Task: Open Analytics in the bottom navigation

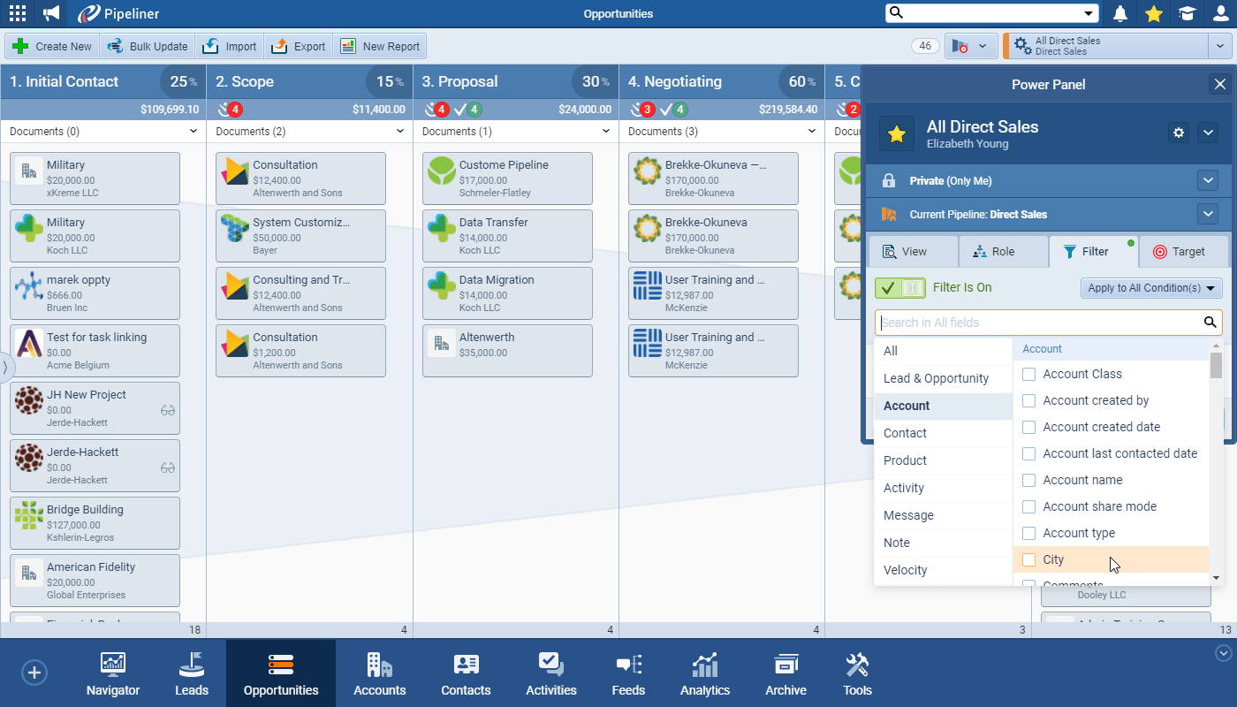Action: tap(705, 674)
